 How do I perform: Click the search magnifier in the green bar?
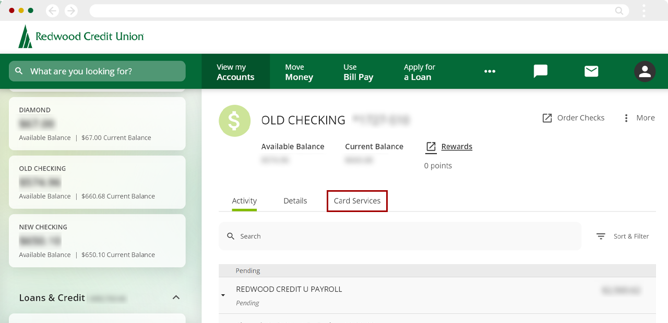(19, 71)
